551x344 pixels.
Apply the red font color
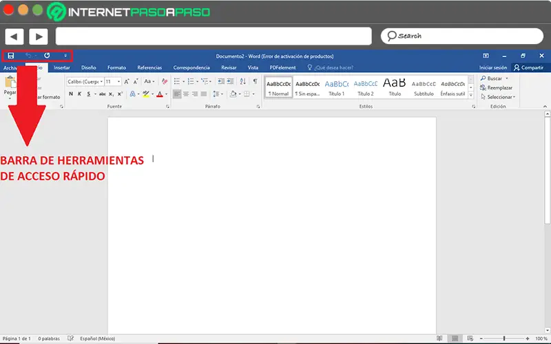point(160,94)
